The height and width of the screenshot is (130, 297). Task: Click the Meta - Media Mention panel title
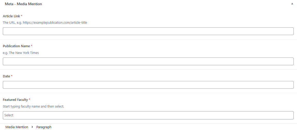point(23,4)
